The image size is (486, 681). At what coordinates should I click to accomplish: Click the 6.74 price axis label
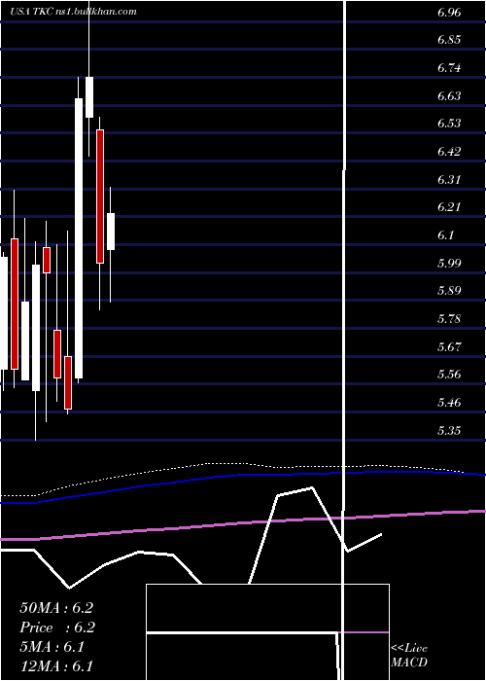(x=449, y=68)
